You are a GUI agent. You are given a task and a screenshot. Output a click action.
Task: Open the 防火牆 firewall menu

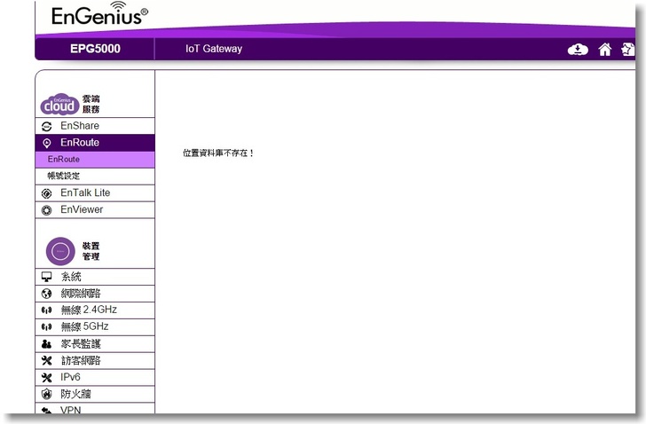95,395
